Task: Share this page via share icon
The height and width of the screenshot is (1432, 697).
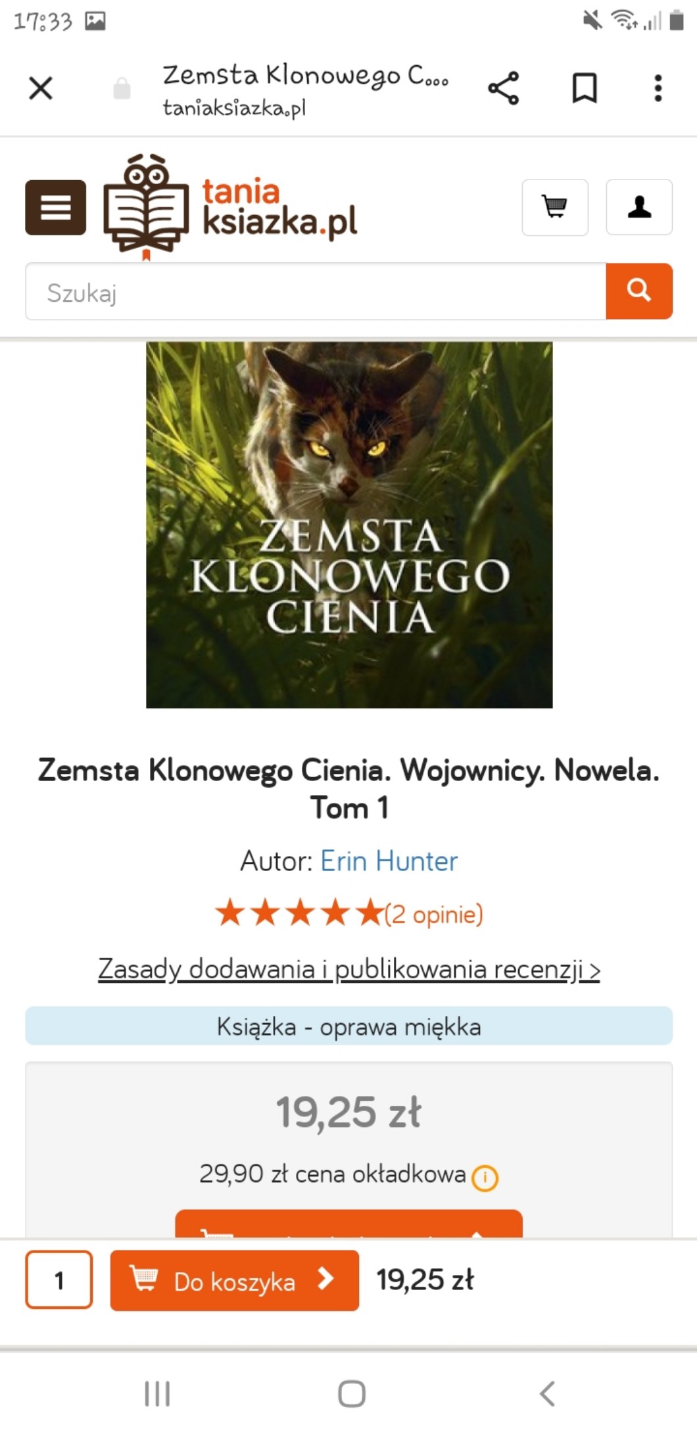Action: click(x=503, y=88)
